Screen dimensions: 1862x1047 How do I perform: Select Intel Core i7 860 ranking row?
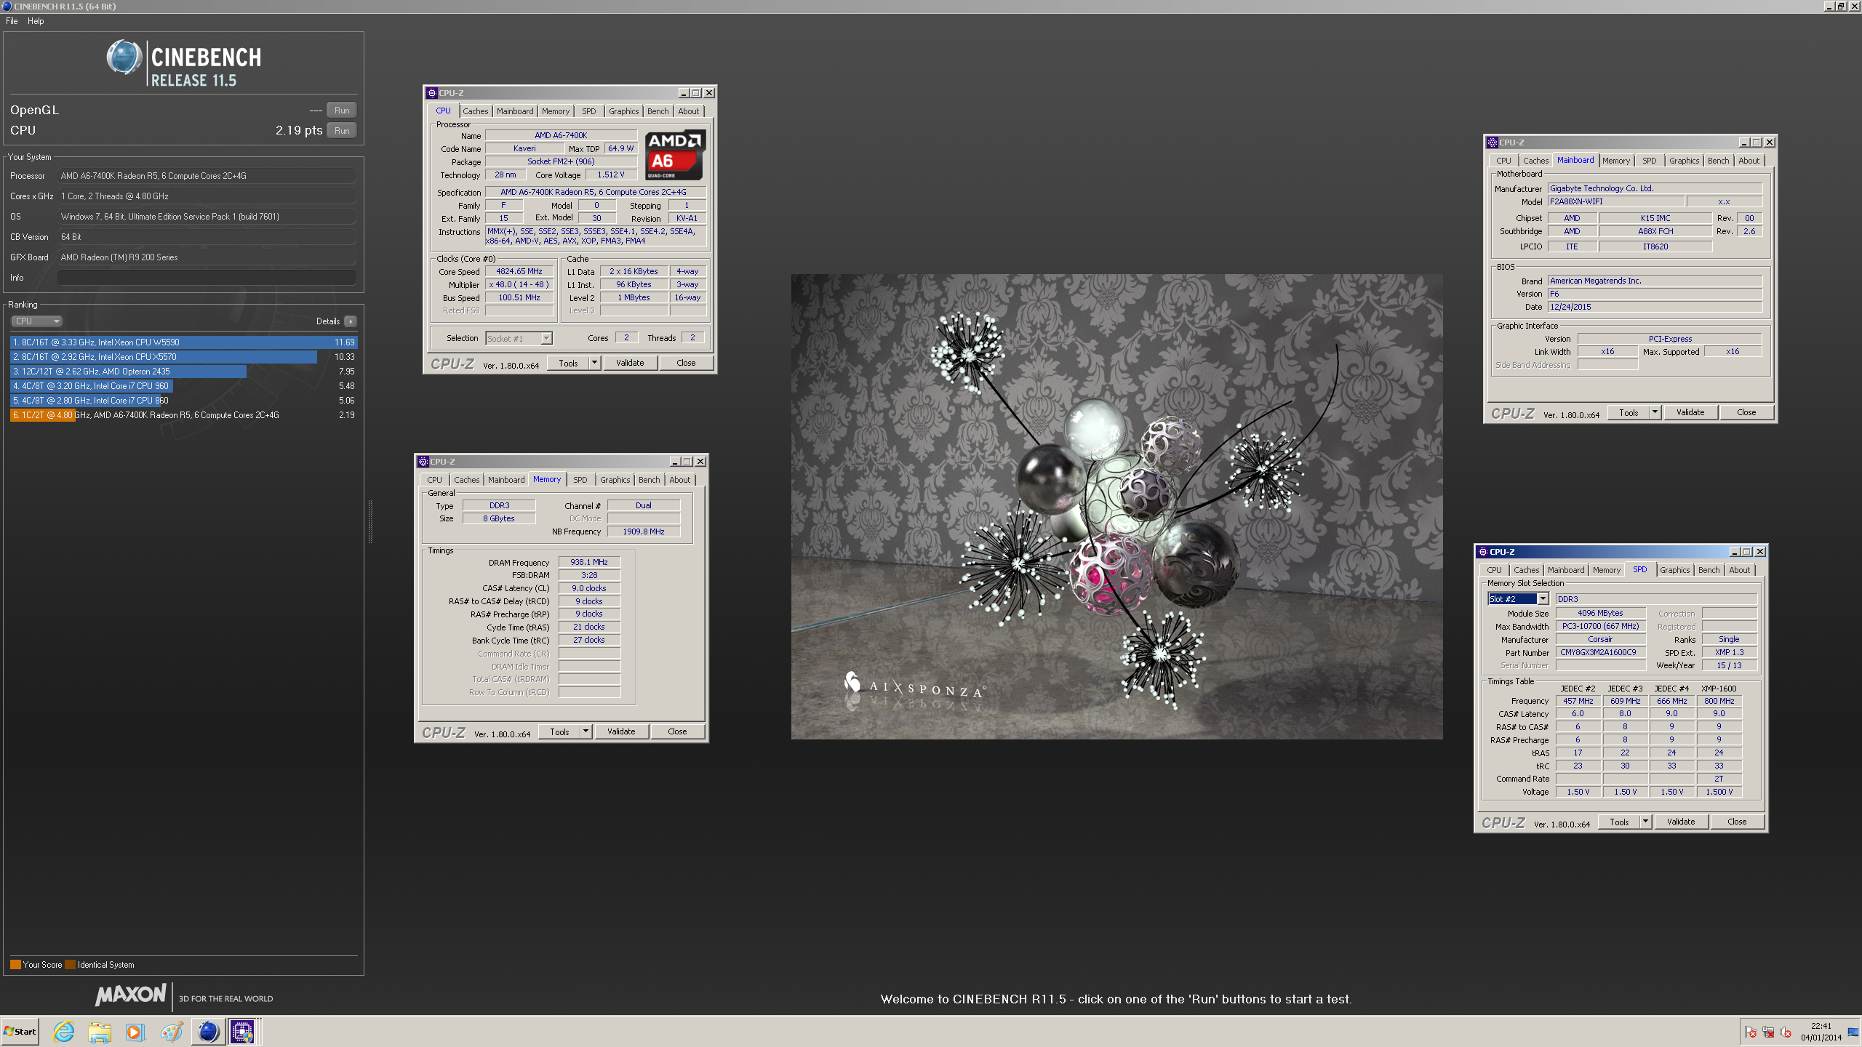click(183, 401)
